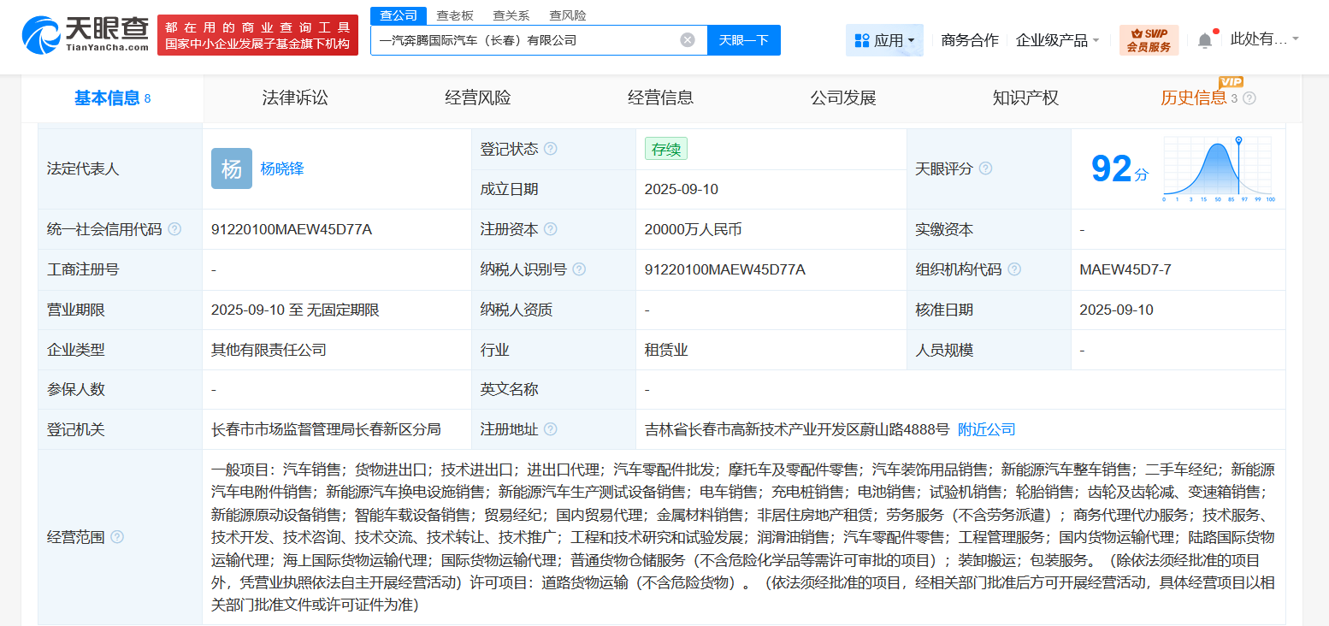This screenshot has height=626, width=1329.
Task: Open the 法律诉讼 tab
Action: (x=292, y=97)
